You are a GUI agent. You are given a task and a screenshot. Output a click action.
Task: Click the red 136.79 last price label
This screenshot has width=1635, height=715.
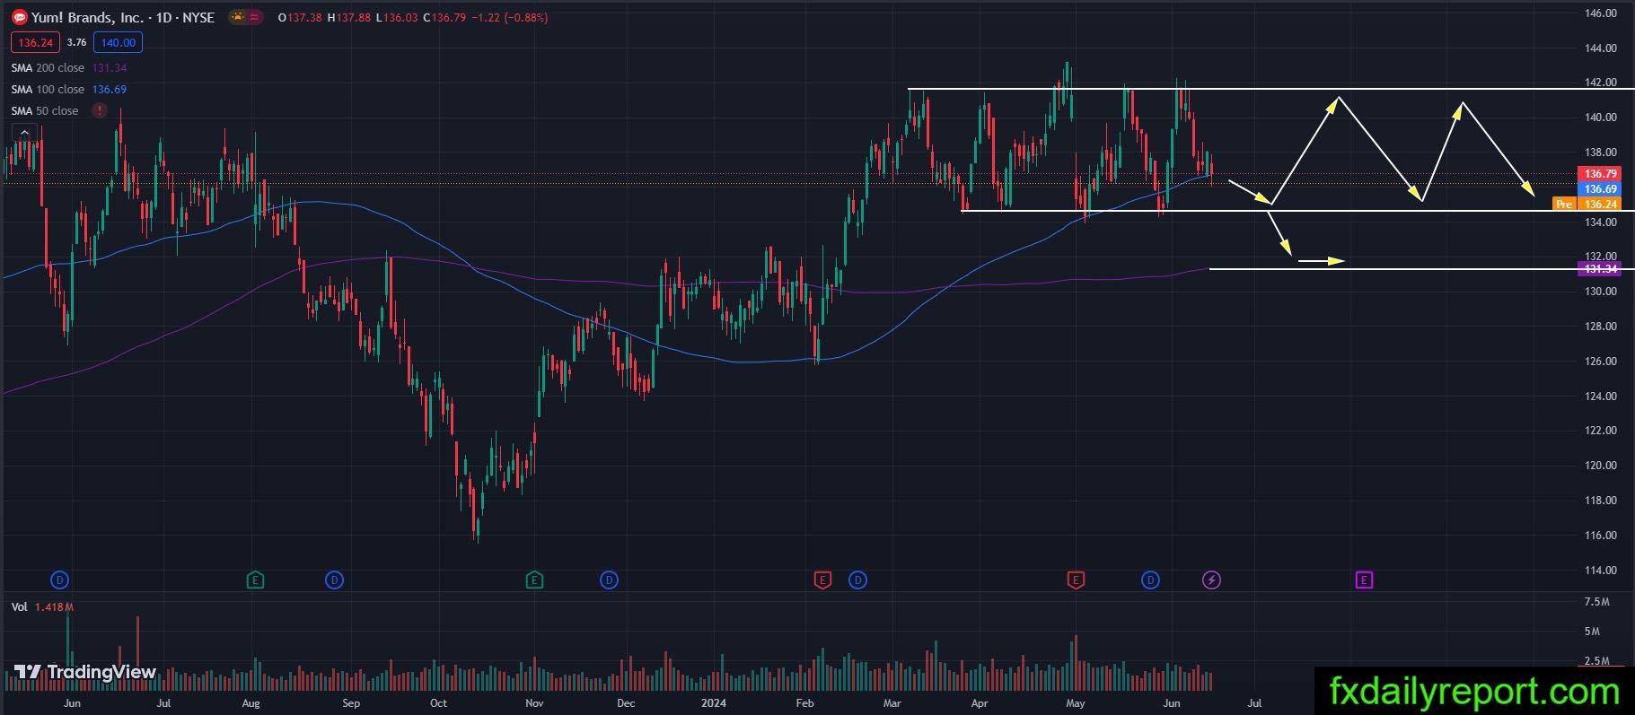click(x=1600, y=174)
